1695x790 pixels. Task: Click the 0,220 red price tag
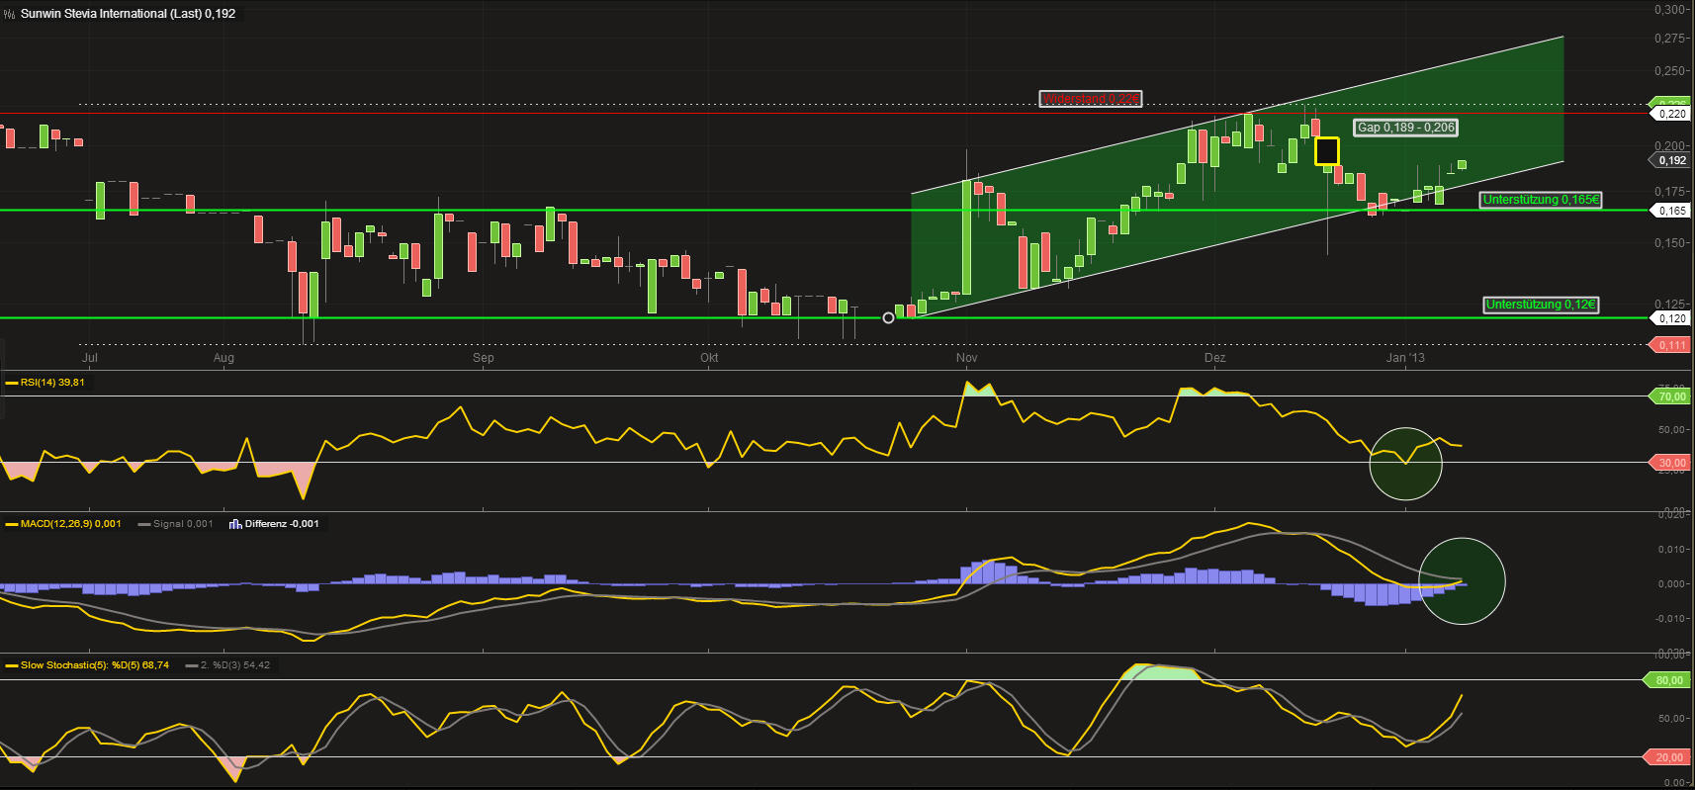(x=1669, y=114)
